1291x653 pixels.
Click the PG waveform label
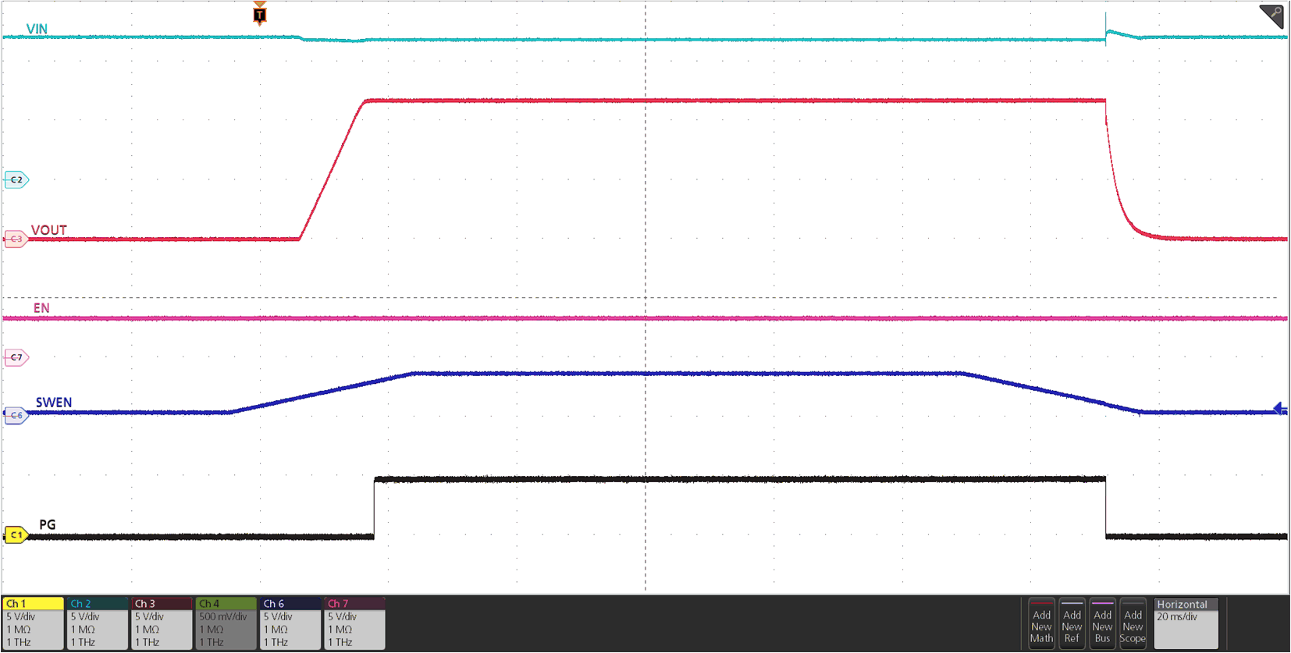pyautogui.click(x=48, y=524)
